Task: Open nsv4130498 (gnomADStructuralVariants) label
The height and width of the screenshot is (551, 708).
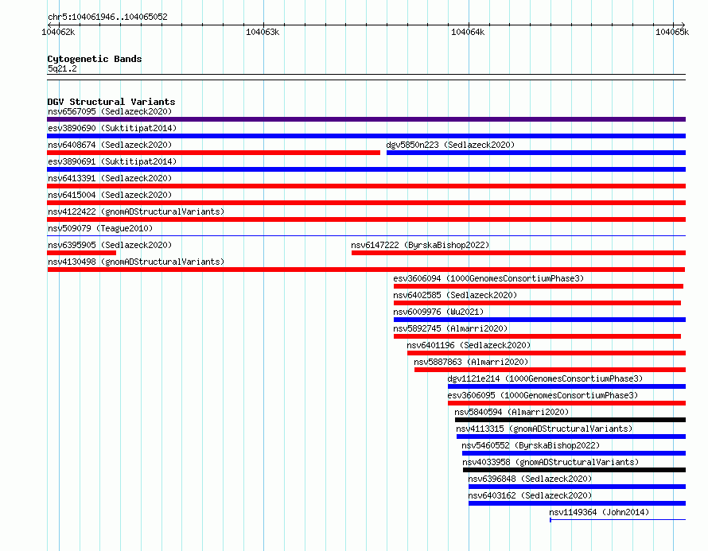Action: click(x=136, y=262)
